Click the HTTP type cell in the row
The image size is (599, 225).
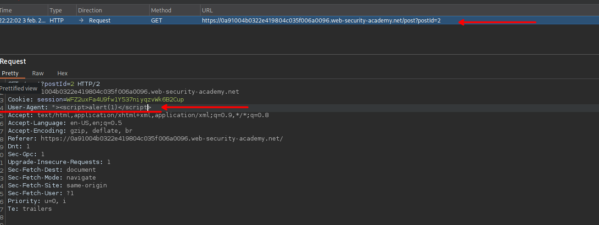coord(56,21)
